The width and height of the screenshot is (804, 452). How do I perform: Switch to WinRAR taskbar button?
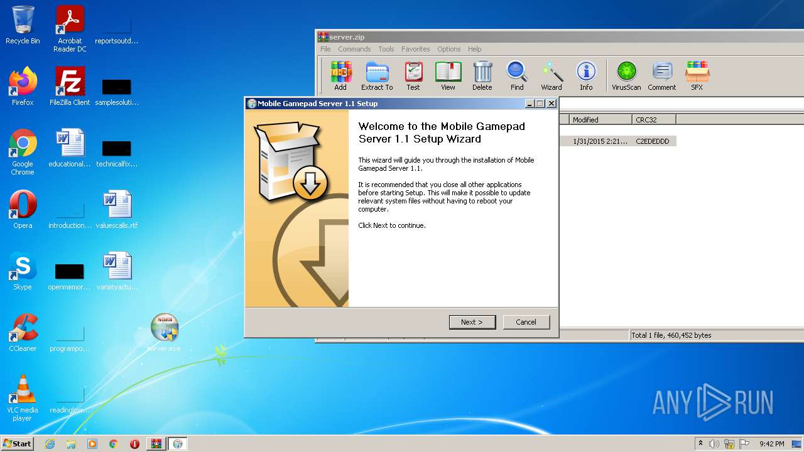(156, 444)
